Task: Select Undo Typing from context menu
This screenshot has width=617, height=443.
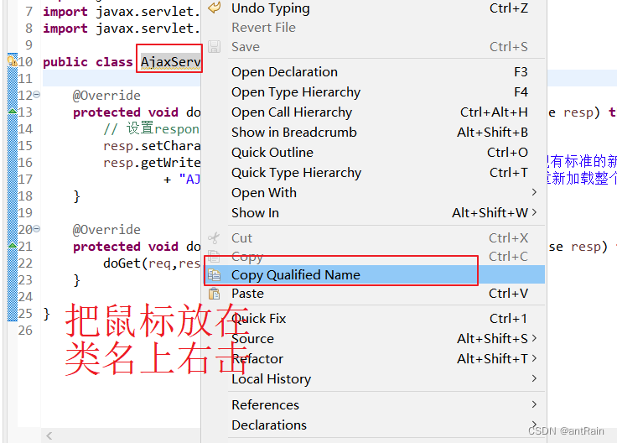Action: click(x=374, y=8)
